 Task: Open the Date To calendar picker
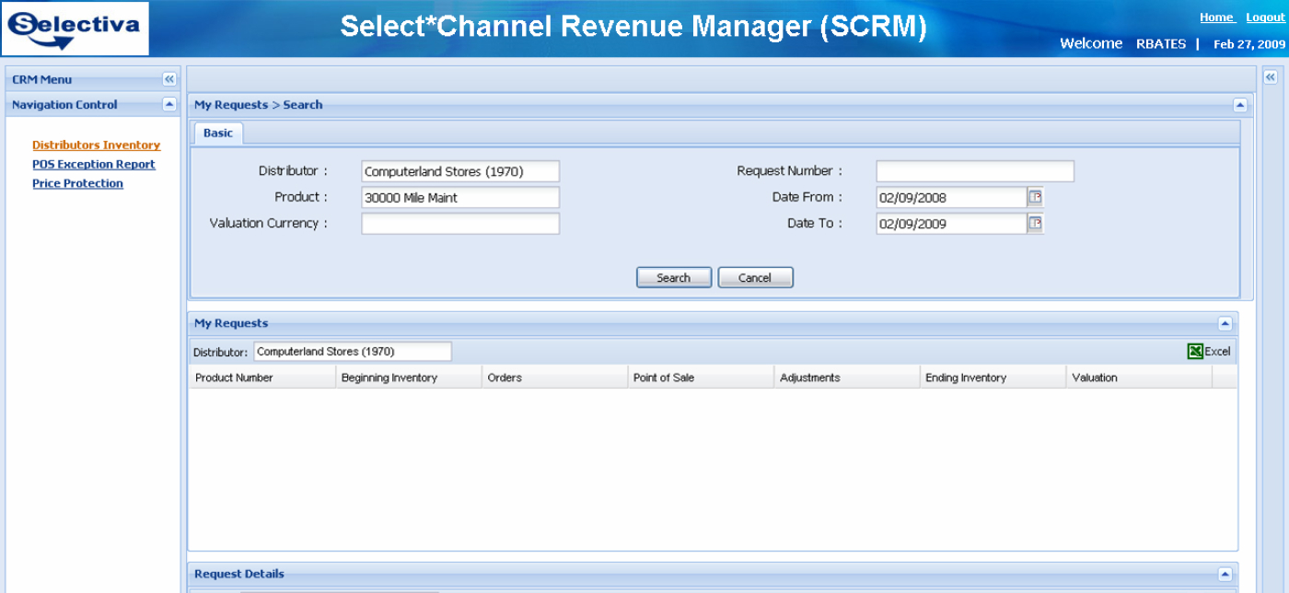[1035, 223]
